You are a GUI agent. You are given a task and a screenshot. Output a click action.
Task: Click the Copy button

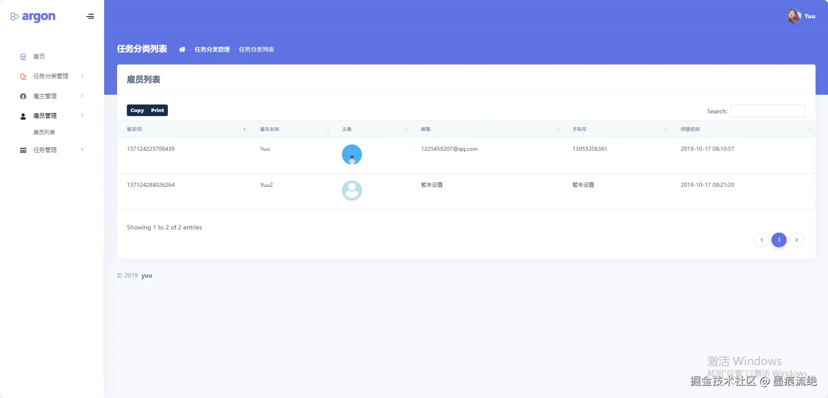137,110
